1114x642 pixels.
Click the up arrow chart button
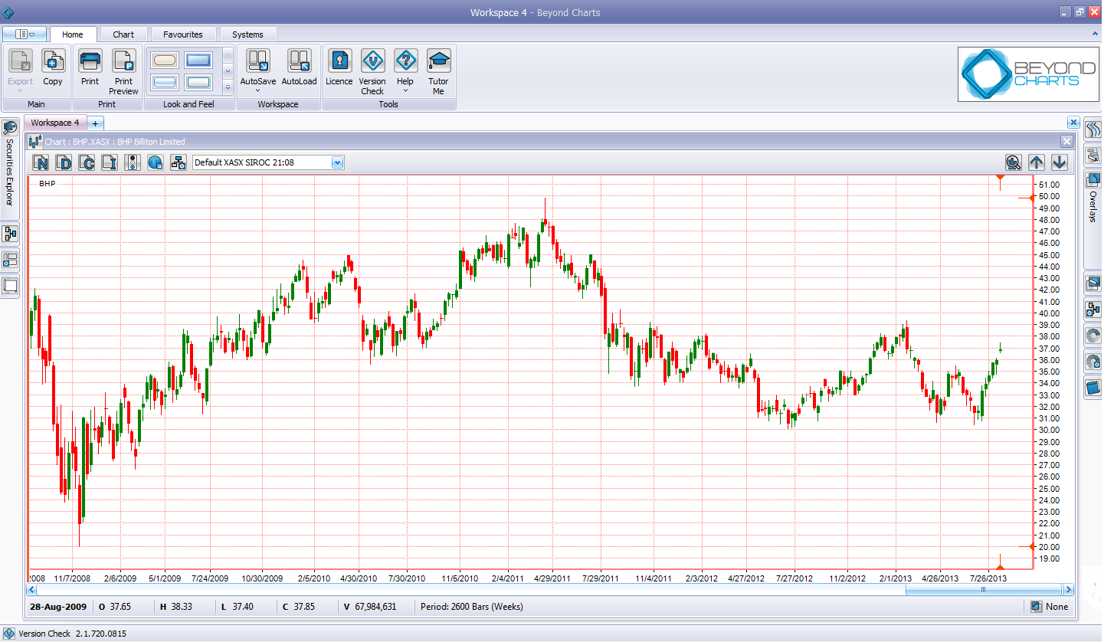pos(1037,162)
